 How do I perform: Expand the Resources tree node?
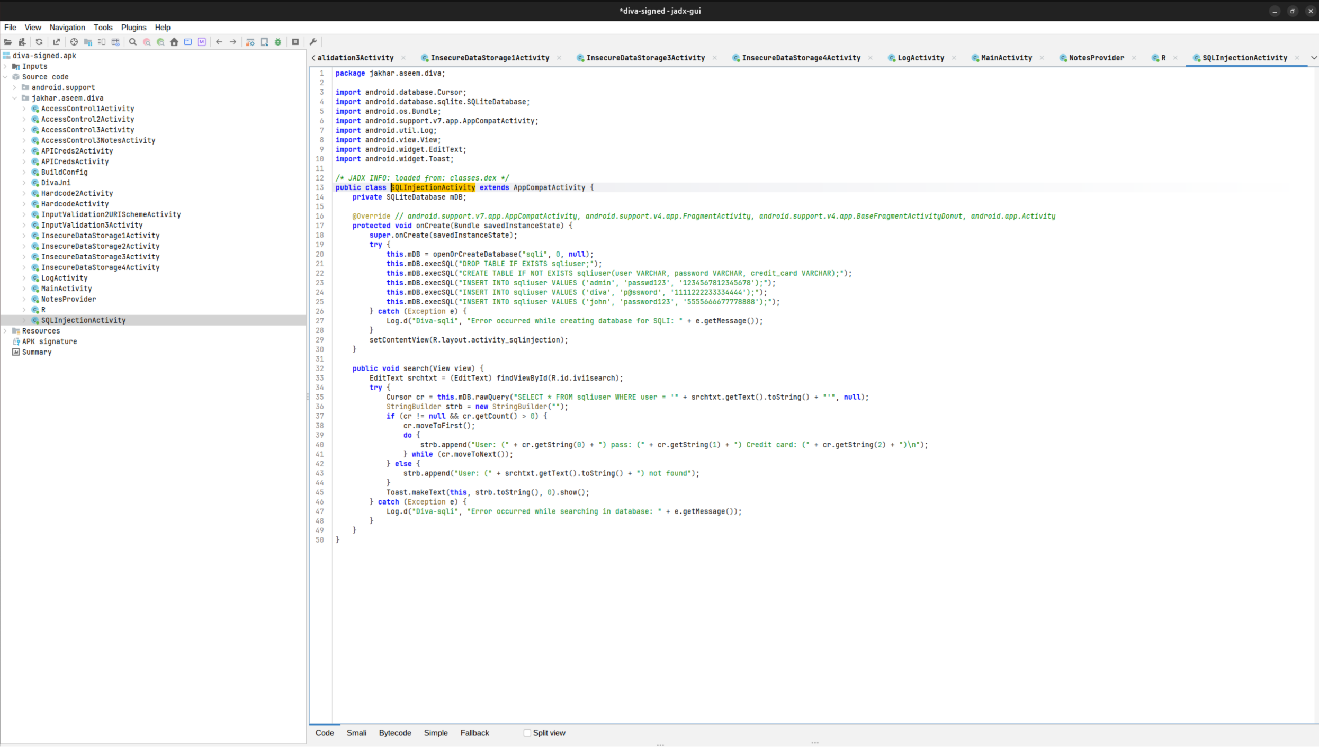[5, 331]
